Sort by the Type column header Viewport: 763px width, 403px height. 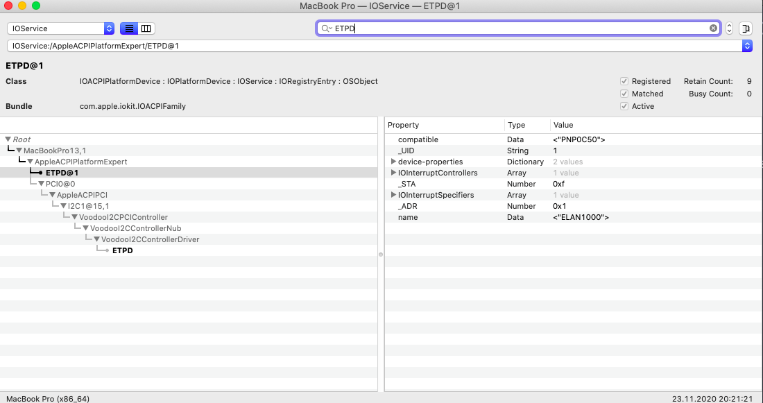(526, 125)
